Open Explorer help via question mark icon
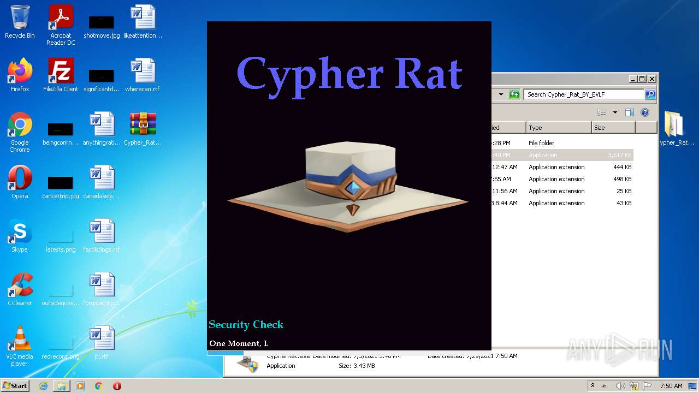Viewport: 699px width, 393px height. click(645, 112)
